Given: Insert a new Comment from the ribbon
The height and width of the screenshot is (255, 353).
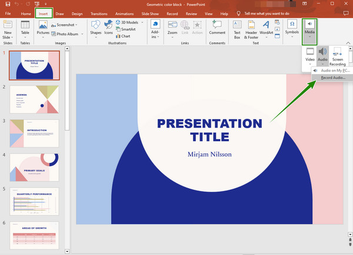Looking at the screenshot, I should tap(217, 28).
